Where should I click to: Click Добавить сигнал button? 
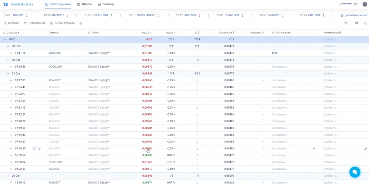pos(354,15)
